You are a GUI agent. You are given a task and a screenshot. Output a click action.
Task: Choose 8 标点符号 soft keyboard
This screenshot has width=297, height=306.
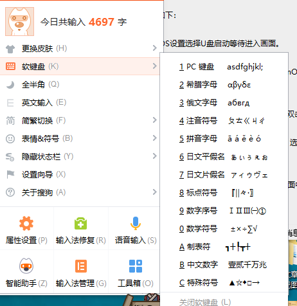[x=224, y=193]
